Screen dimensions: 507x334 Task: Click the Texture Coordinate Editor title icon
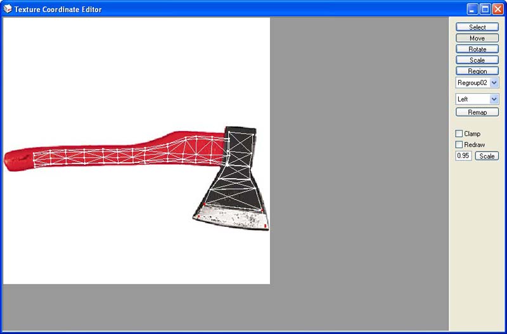pyautogui.click(x=8, y=9)
